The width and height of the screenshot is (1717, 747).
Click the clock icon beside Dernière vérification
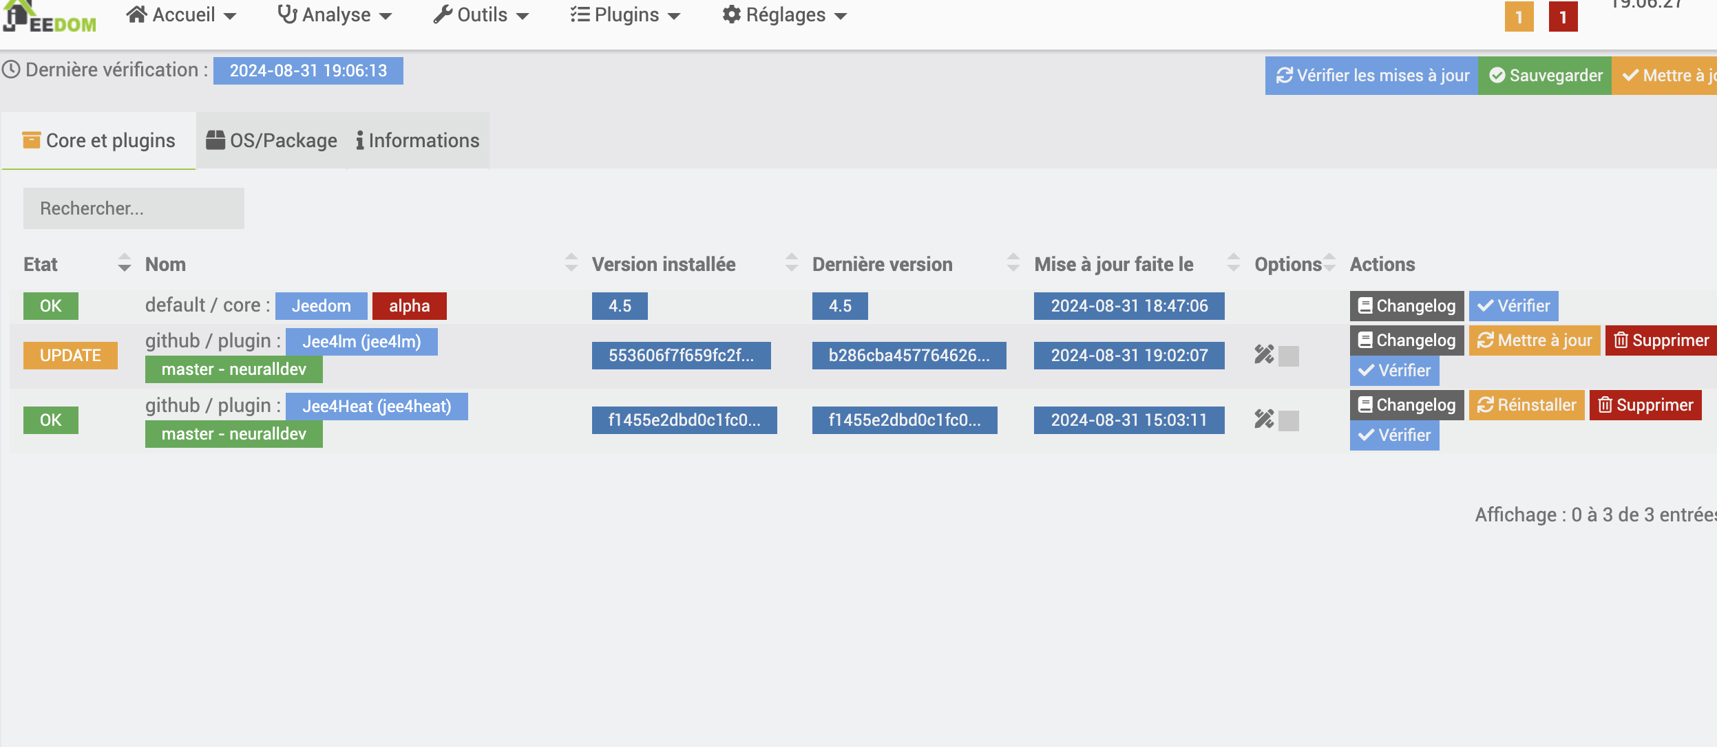coord(11,70)
